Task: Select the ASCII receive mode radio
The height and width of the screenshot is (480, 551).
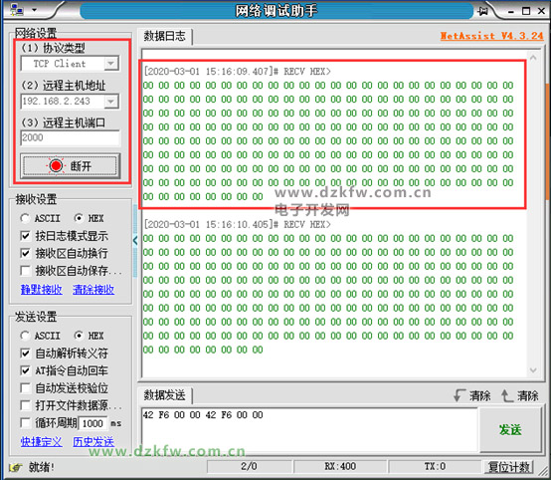Action: (25, 218)
